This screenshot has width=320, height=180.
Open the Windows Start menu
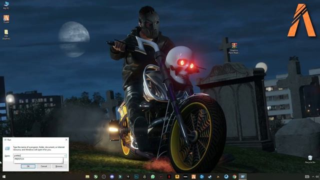[x=3, y=176]
